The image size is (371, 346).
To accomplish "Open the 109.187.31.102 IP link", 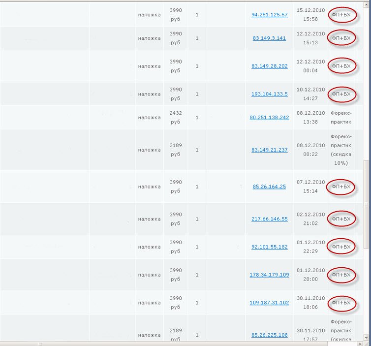I will pos(269,303).
